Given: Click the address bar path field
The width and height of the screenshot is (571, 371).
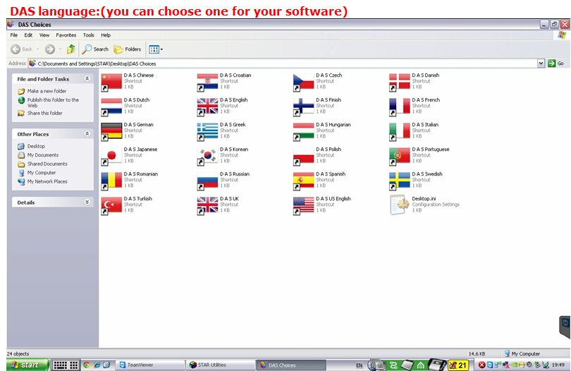Looking at the screenshot, I should (283, 63).
